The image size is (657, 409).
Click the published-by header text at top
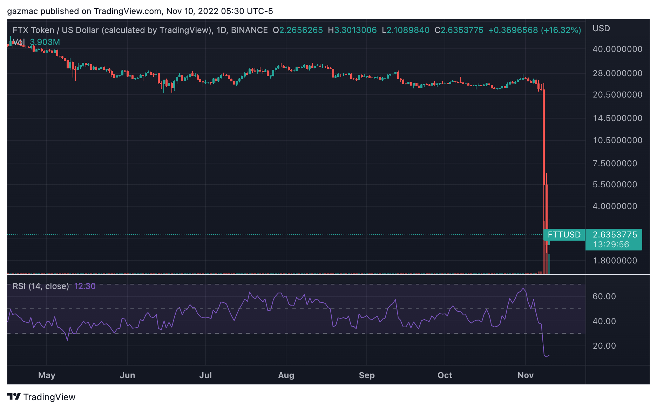pyautogui.click(x=140, y=11)
